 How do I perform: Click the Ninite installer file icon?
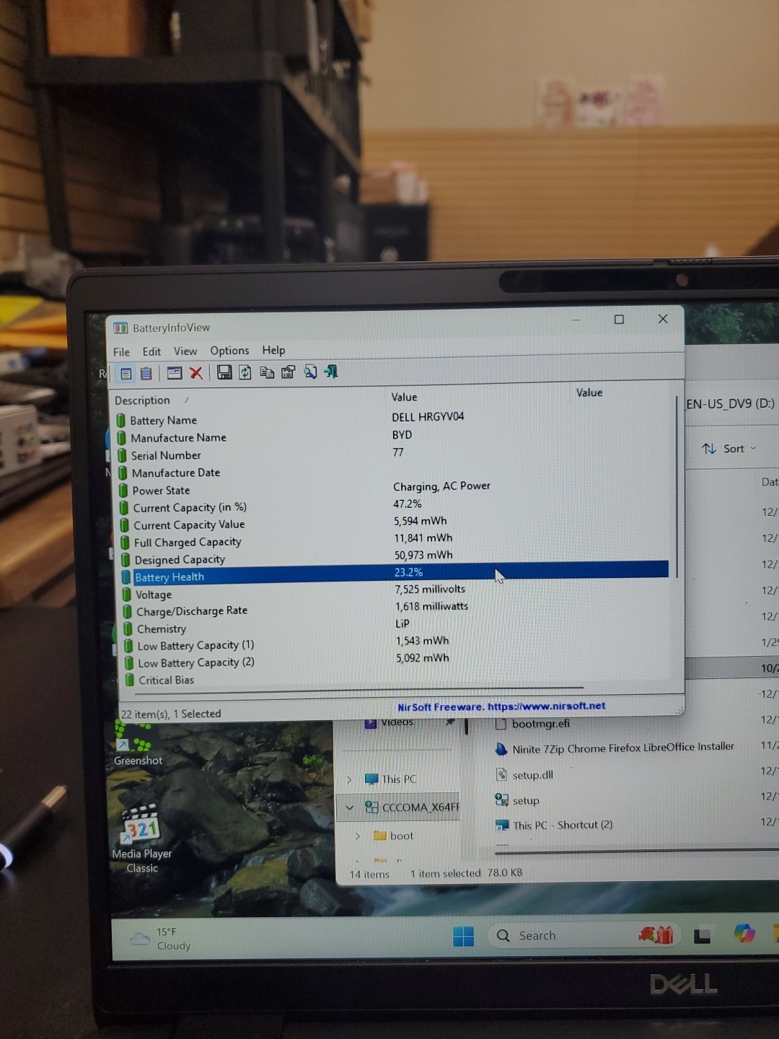click(x=501, y=749)
